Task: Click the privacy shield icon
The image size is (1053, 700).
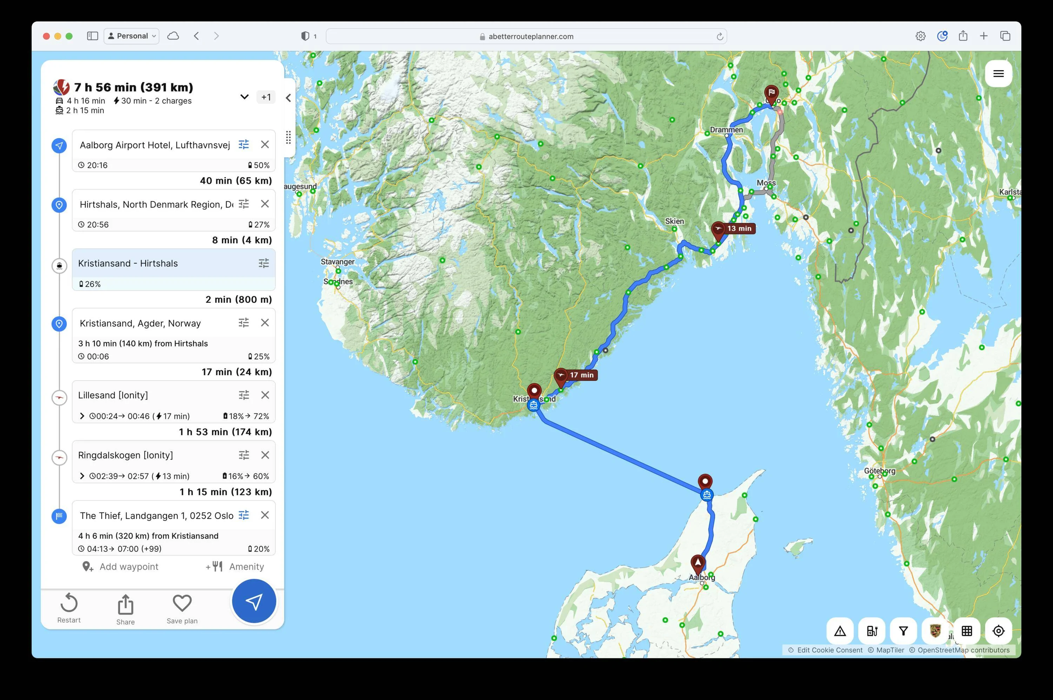Action: [305, 36]
